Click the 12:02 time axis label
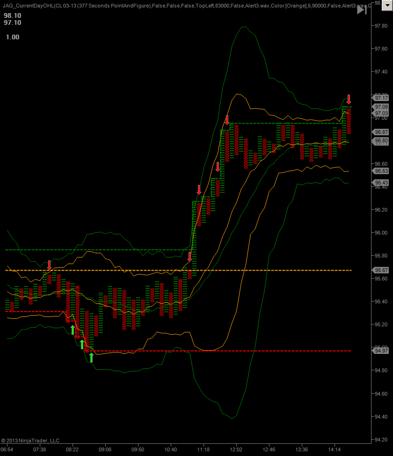Image resolution: width=393 pixels, height=456 pixels. (x=236, y=449)
